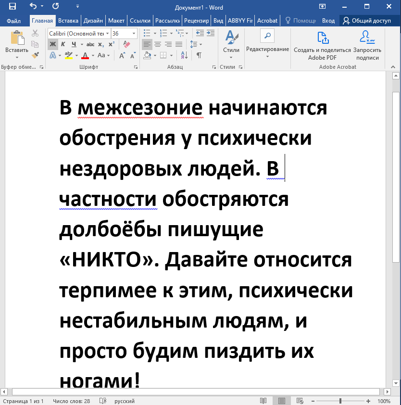Click the Paste clipboard icon
The width and height of the screenshot is (401, 405).
[x=17, y=38]
